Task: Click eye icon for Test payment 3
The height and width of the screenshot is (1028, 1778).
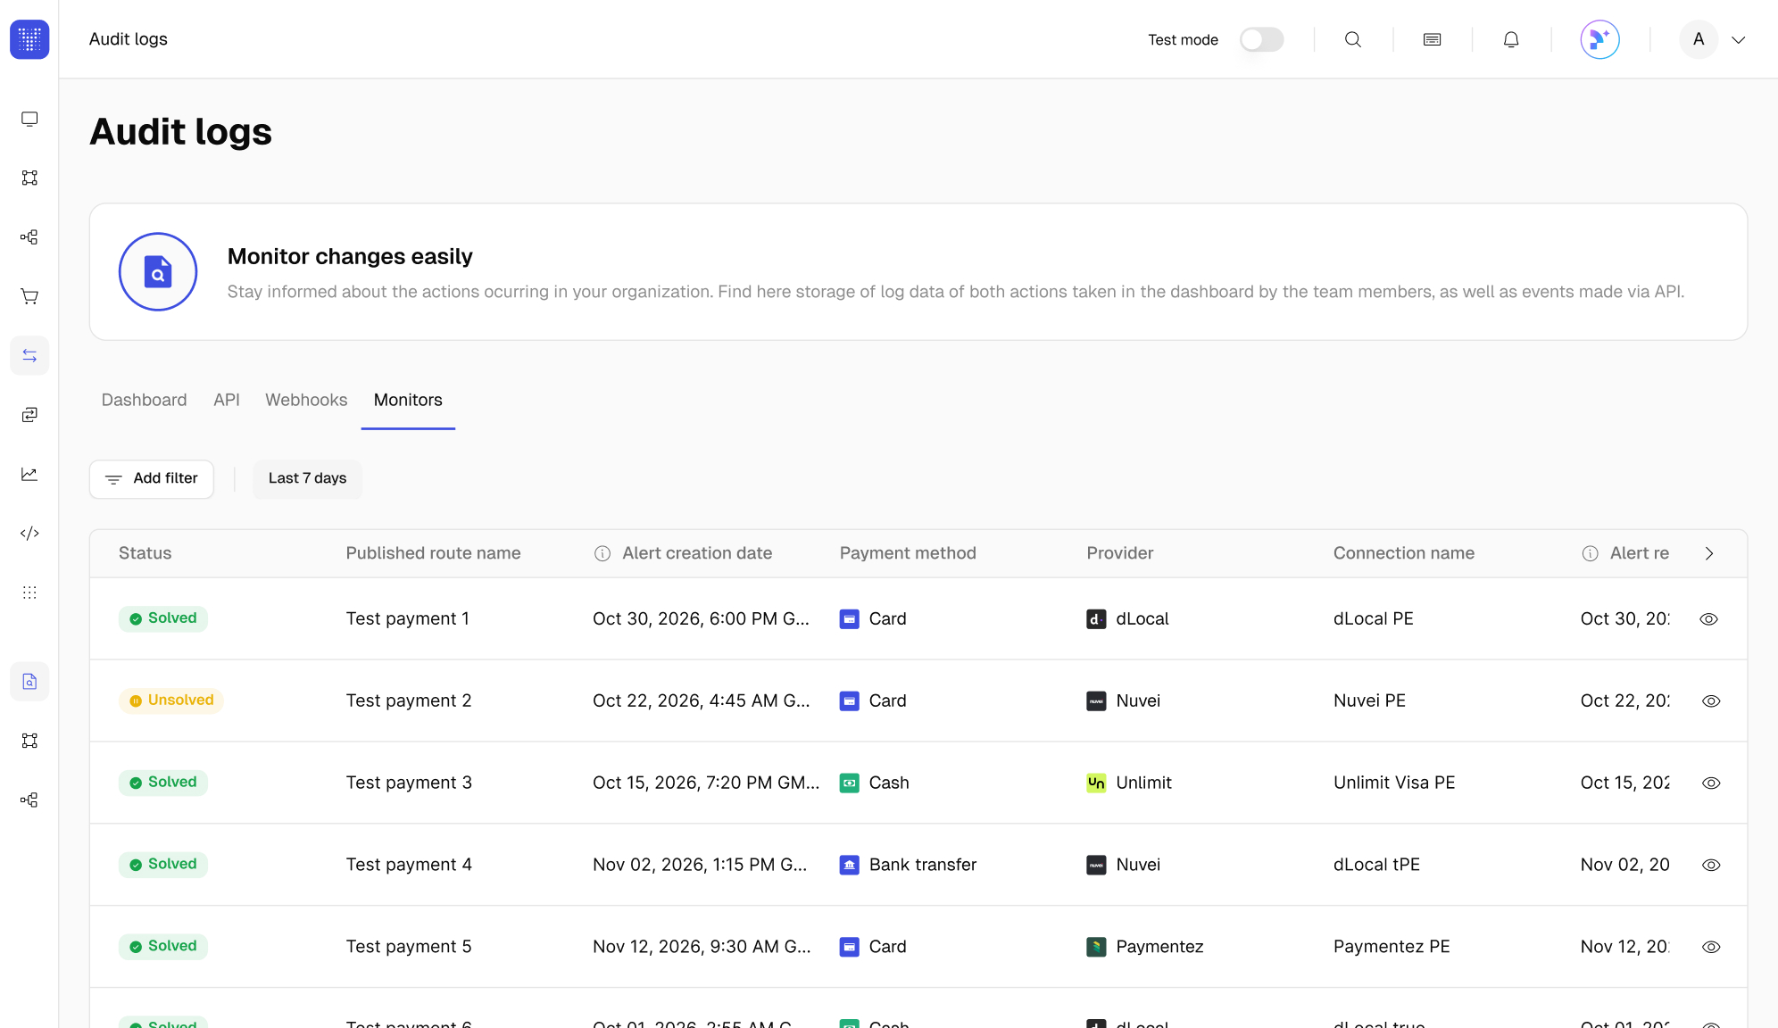Action: click(x=1710, y=783)
